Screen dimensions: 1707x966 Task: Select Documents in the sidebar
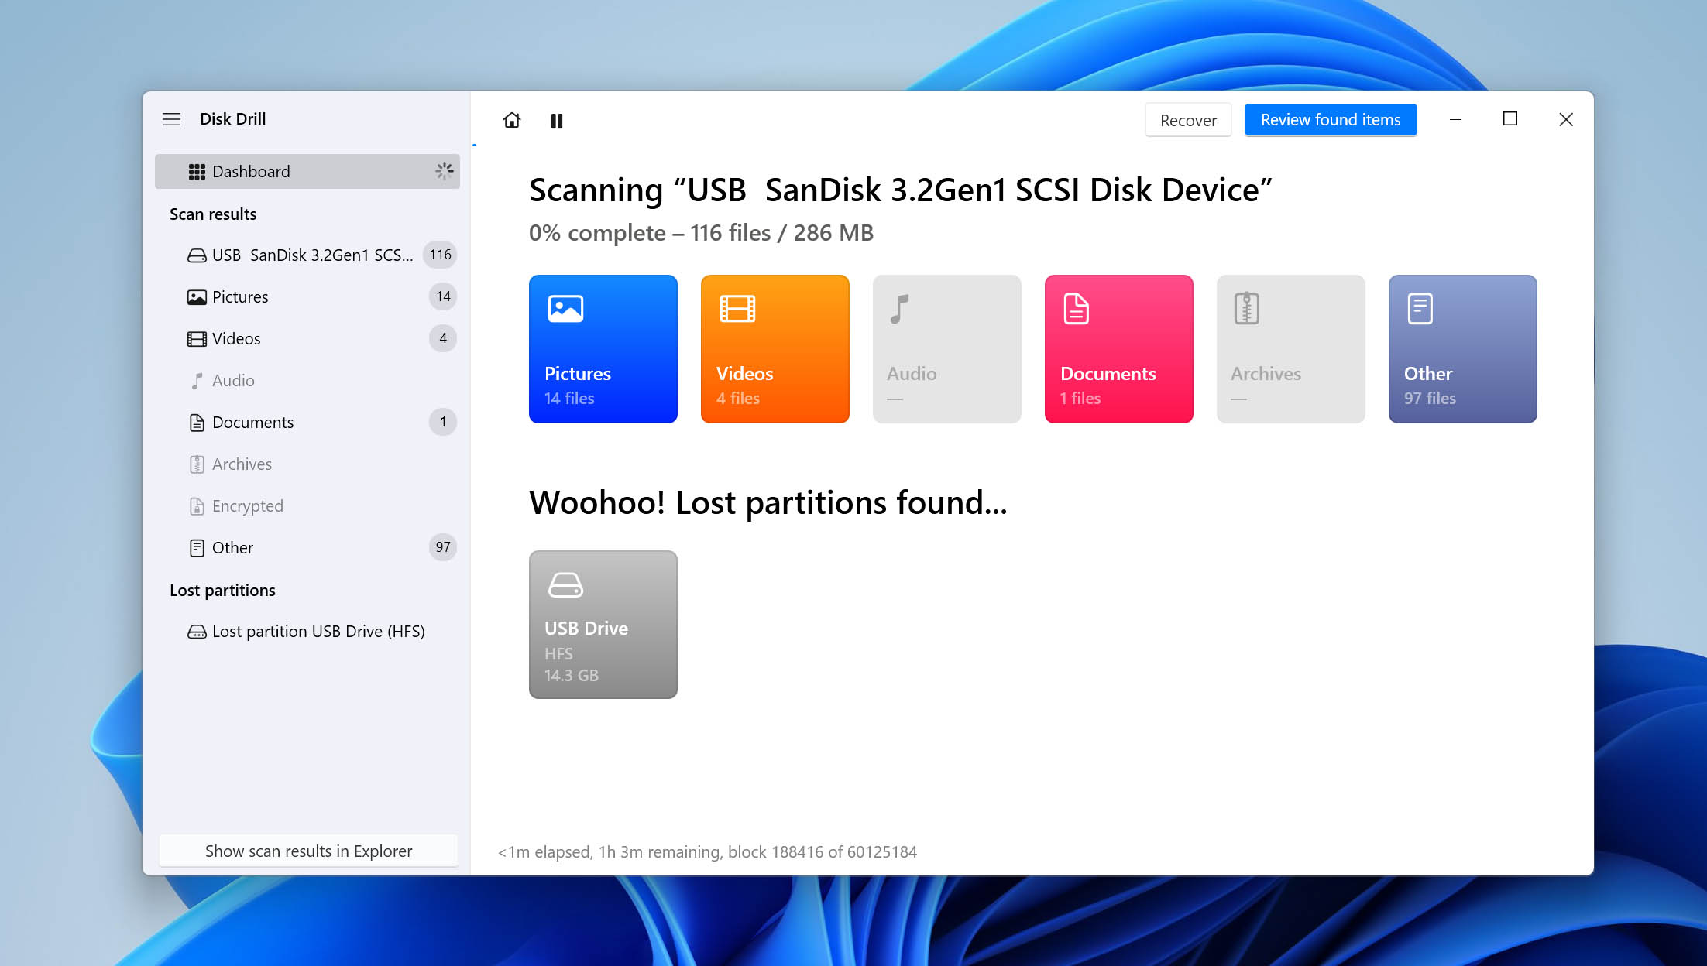point(307,422)
